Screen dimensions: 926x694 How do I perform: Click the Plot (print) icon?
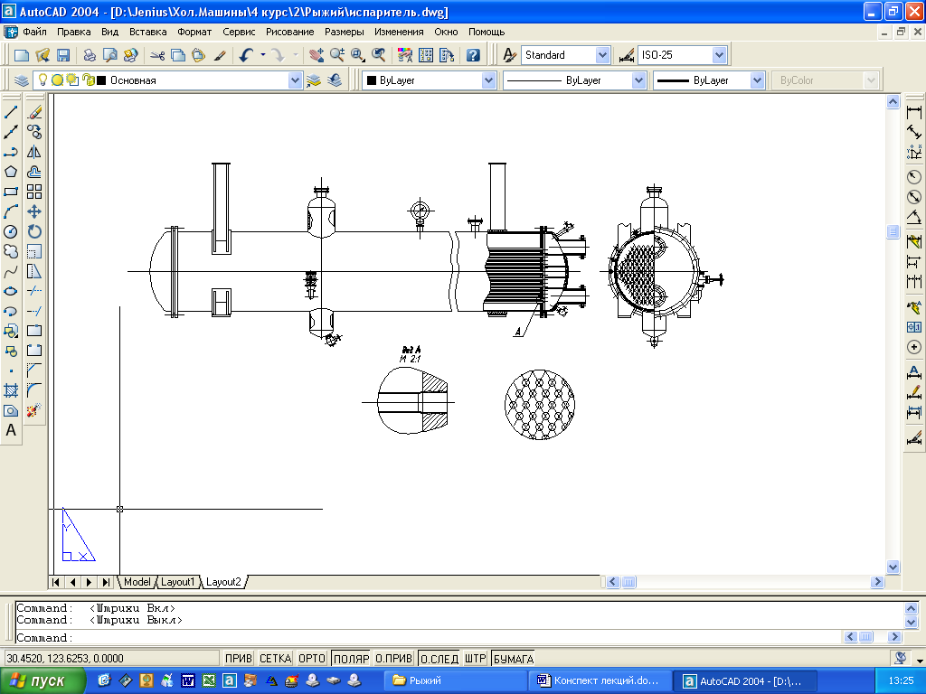click(x=90, y=55)
